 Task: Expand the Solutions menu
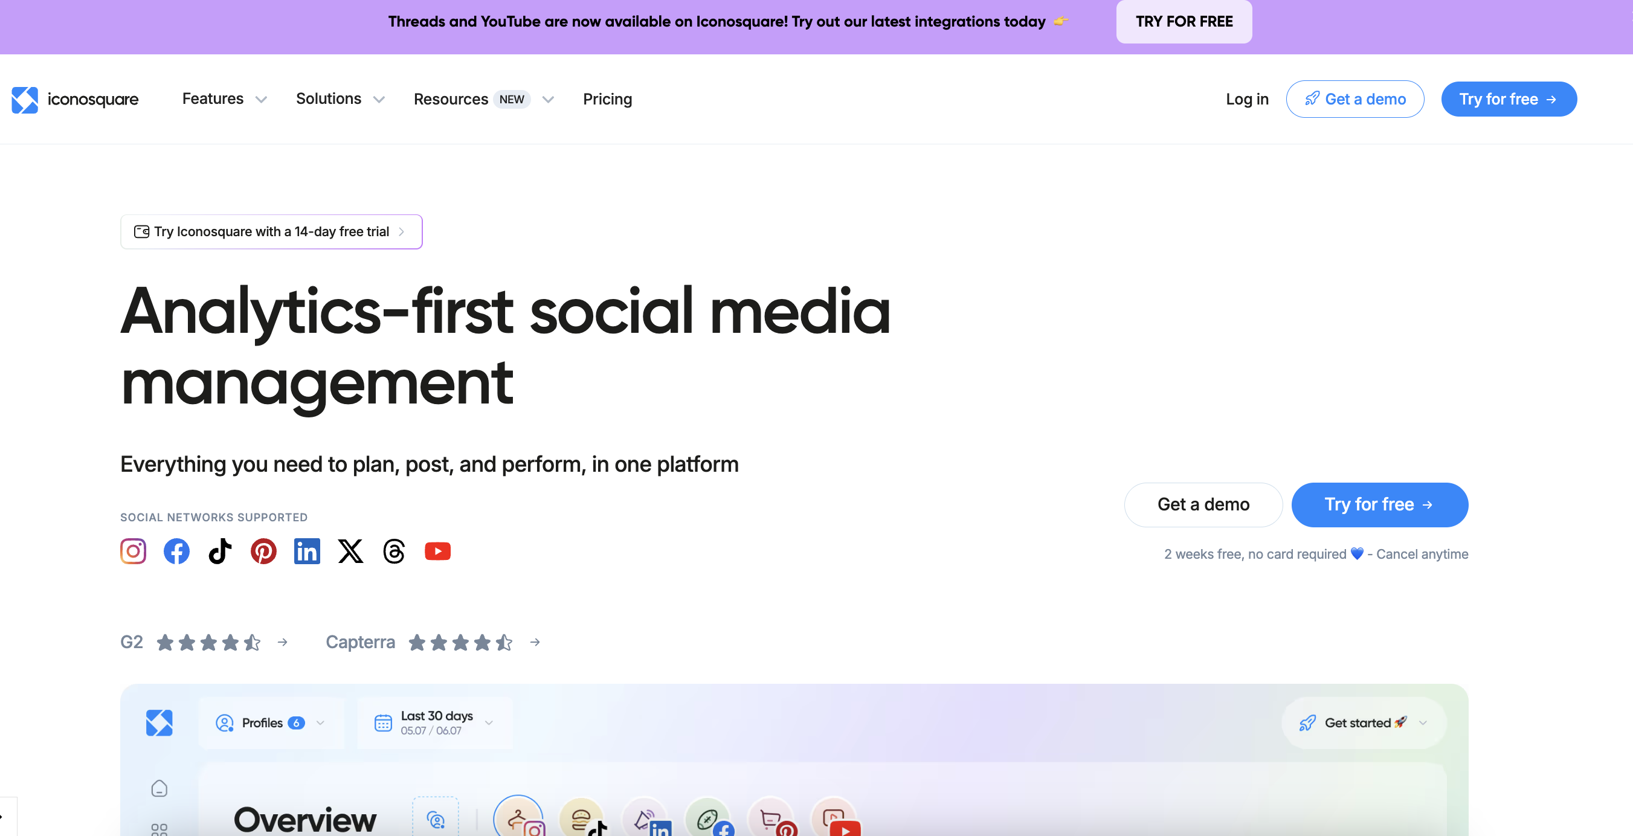(x=340, y=99)
